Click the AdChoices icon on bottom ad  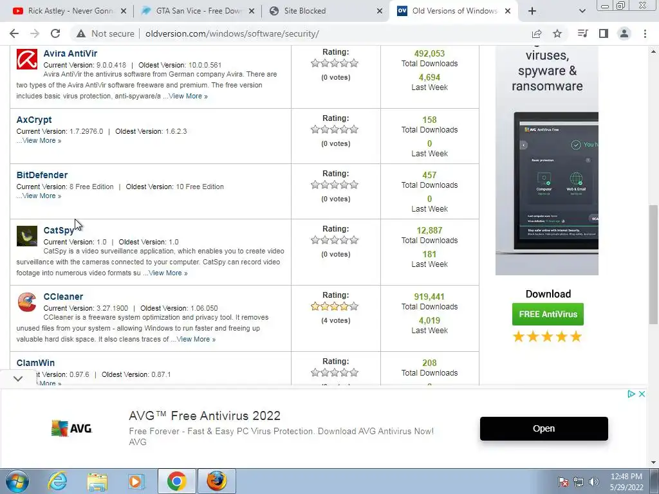coord(631,394)
